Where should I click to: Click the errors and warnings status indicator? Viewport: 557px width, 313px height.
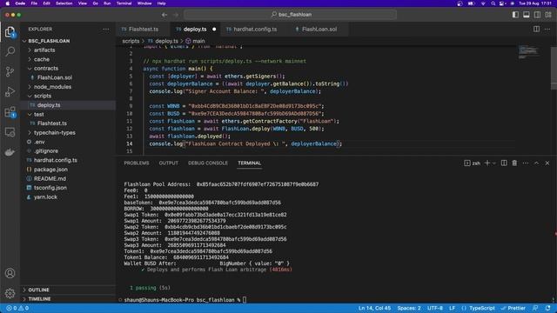(17, 308)
